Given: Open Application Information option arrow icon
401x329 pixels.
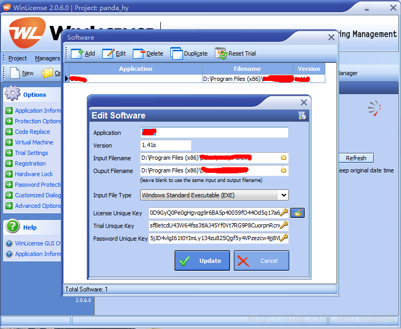Looking at the screenshot, I should [9, 111].
